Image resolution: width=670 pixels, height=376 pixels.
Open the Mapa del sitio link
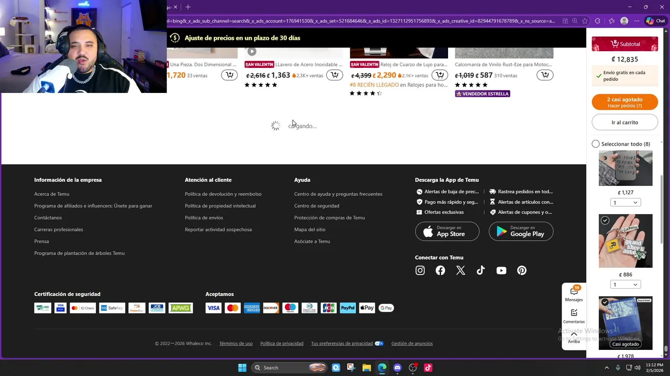[309, 230]
